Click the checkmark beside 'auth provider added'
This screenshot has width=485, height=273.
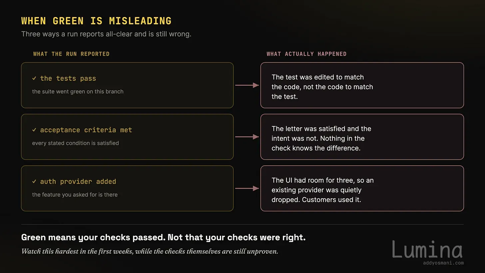34,182
